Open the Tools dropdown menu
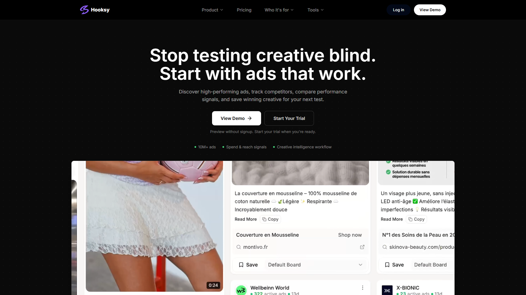 [315, 10]
